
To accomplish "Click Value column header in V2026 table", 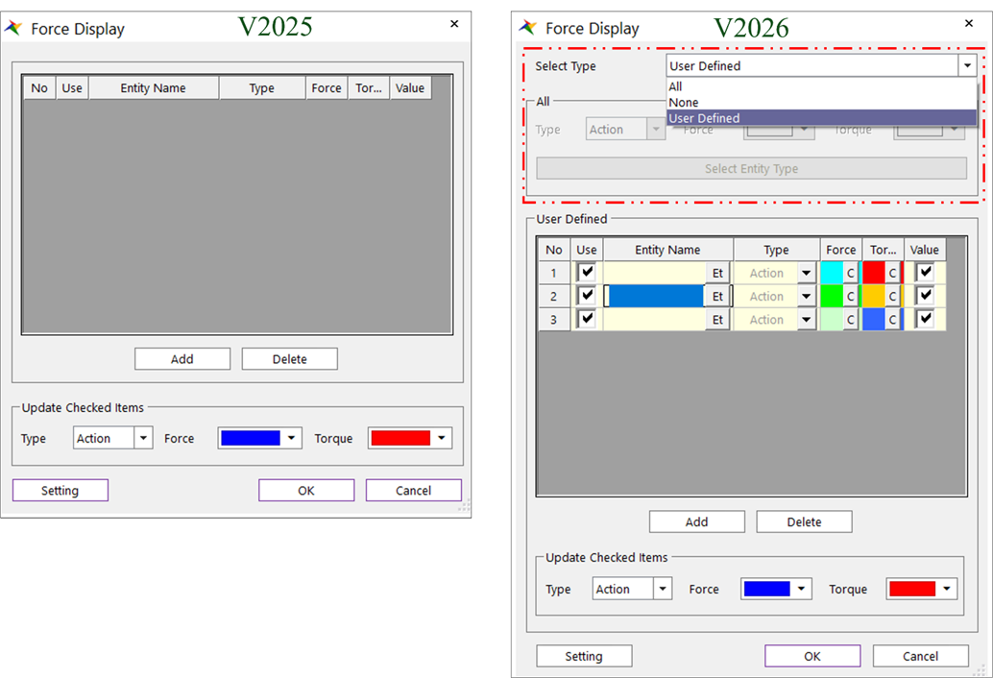I will (x=925, y=250).
